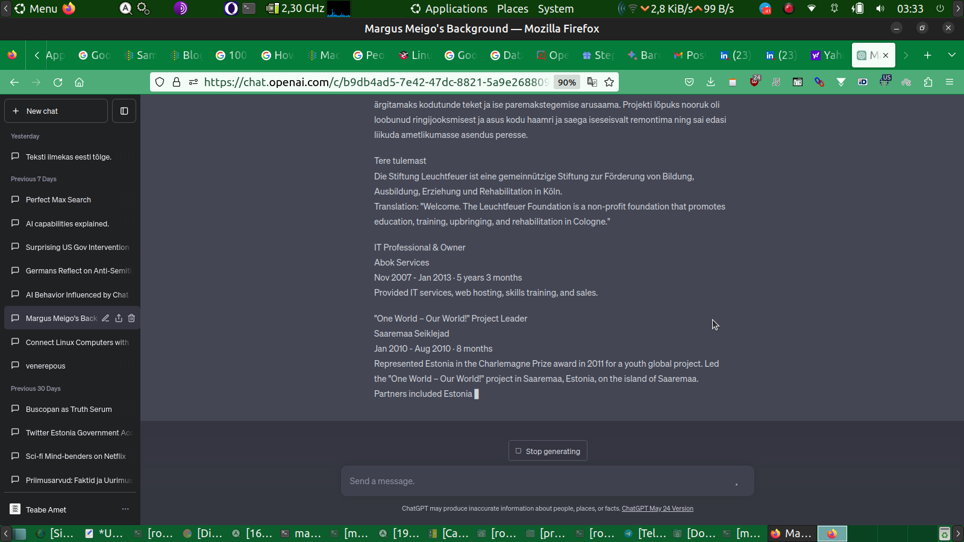Open a new browser tab
The height and width of the screenshot is (542, 964).
pyautogui.click(x=928, y=55)
